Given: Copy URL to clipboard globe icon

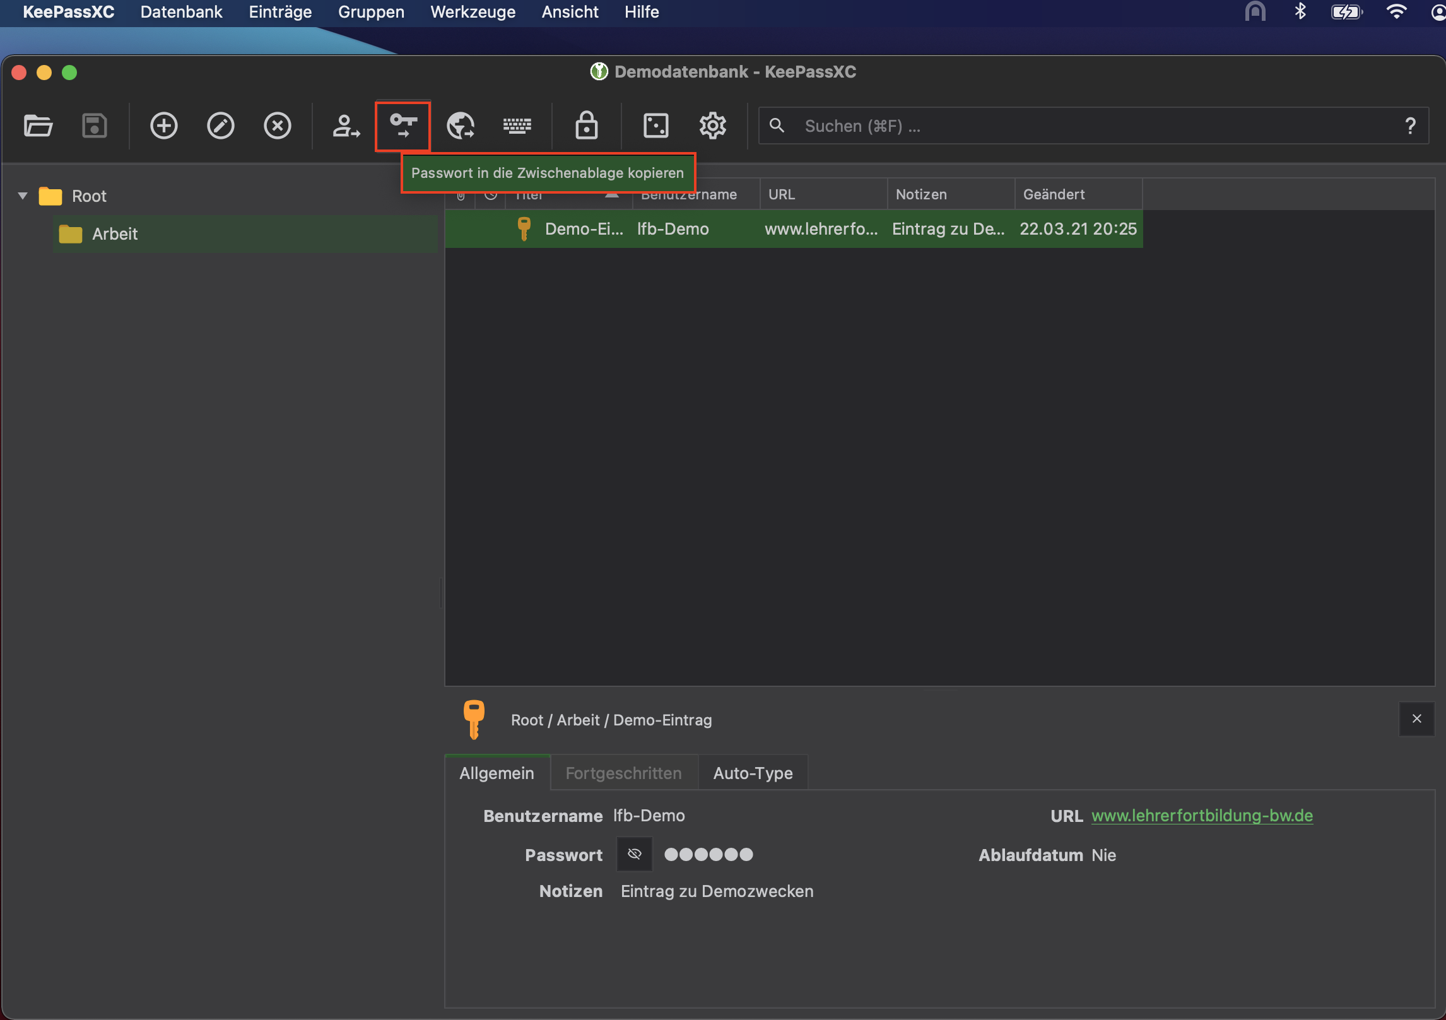Looking at the screenshot, I should [461, 126].
